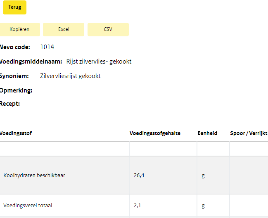The image size is (268, 218).
Task: Select the Eenheid column header
Action: [x=207, y=133]
